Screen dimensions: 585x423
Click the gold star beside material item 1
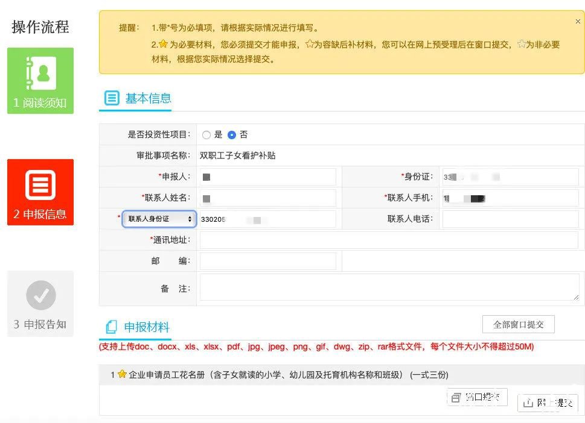click(122, 374)
